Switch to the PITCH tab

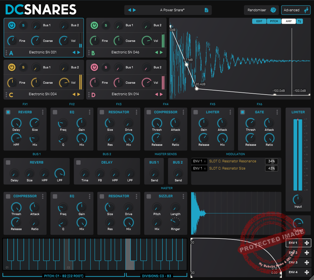(x=274, y=21)
